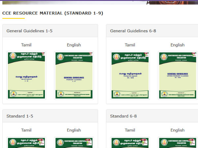Open English Upper Primary Classes guidelines cover
The width and height of the screenshot is (198, 148).
pyautogui.click(x=178, y=75)
